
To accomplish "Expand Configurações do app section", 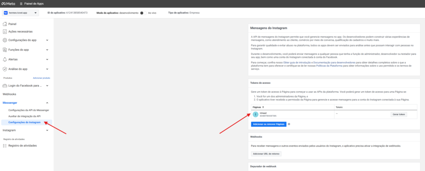I will pyautogui.click(x=47, y=40).
